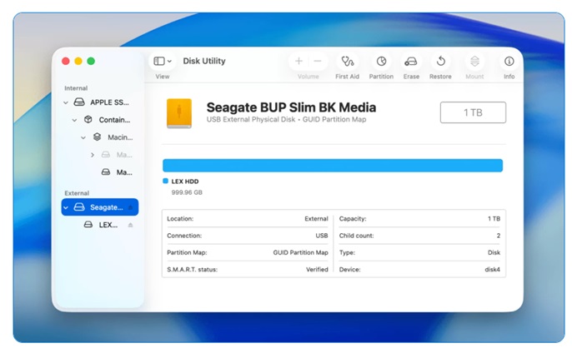This screenshot has height=348, width=572.
Task: Click the Restore toolbar icon
Action: pos(440,62)
